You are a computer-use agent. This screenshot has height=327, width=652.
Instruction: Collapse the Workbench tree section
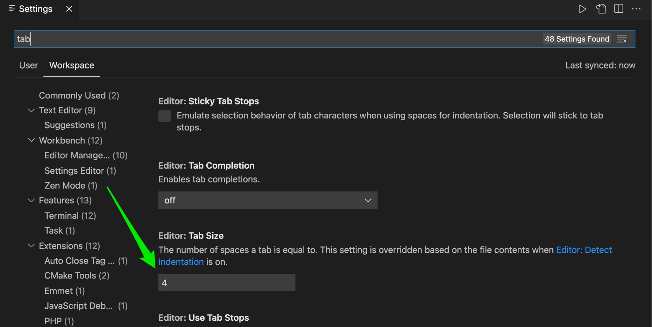pyautogui.click(x=31, y=140)
